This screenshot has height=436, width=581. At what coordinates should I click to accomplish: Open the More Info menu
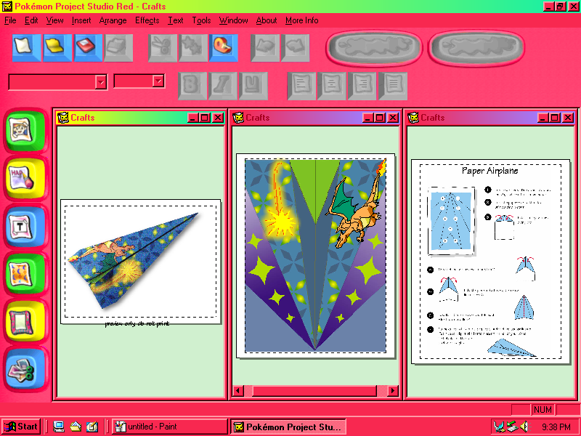pyautogui.click(x=301, y=20)
